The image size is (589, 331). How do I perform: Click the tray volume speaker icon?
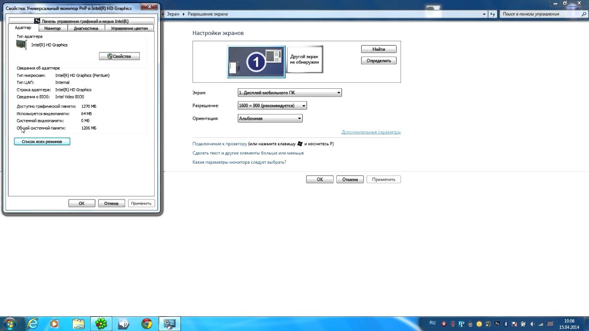click(x=531, y=324)
